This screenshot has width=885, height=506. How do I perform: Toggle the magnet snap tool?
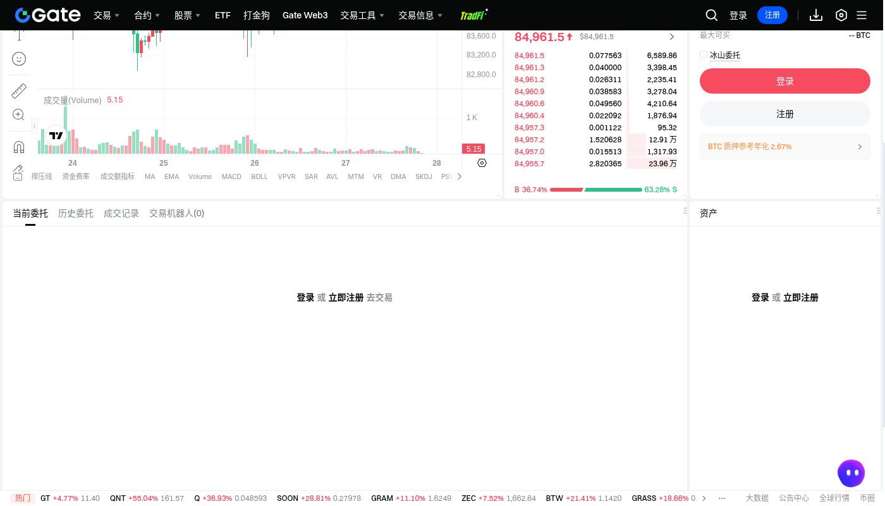coord(19,147)
